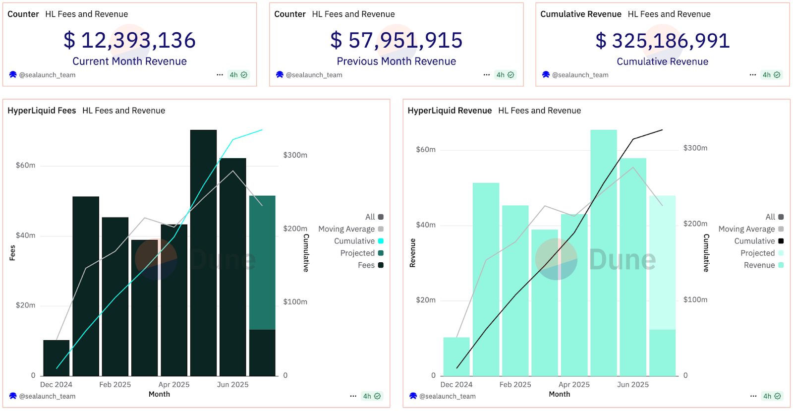Image resolution: width=793 pixels, height=411 pixels.
Task: Open @sealaunch_team profile under HyperLiquid Fees chart
Action: click(47, 396)
